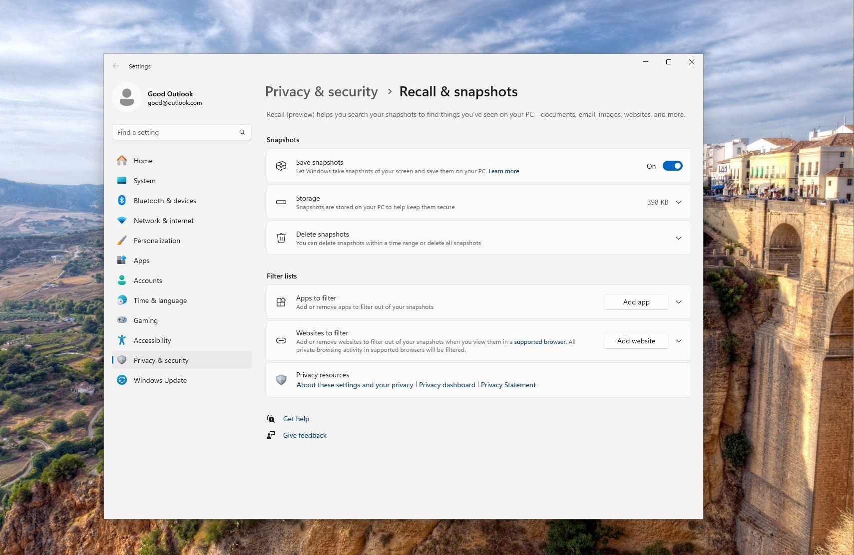Open Bluetooth & devices settings
The width and height of the screenshot is (854, 555).
(x=165, y=201)
